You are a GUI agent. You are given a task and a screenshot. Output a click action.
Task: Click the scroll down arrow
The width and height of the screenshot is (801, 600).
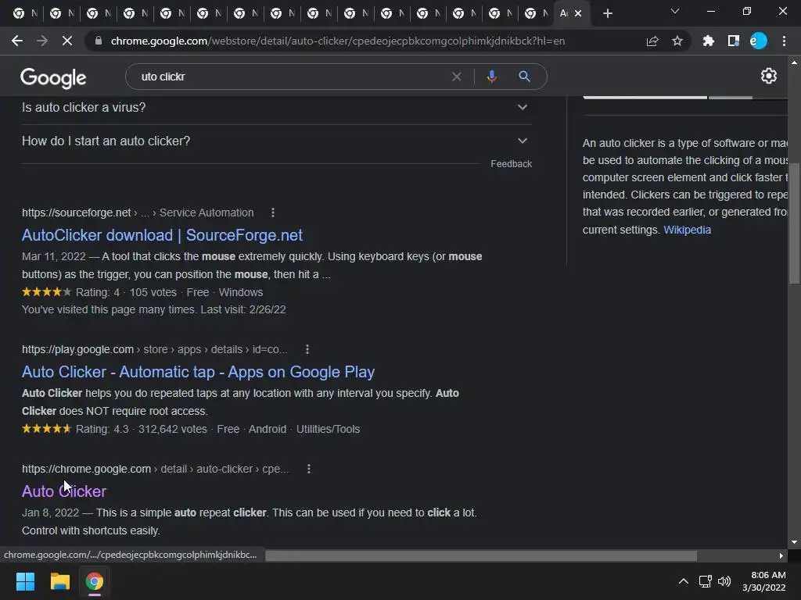point(794,542)
